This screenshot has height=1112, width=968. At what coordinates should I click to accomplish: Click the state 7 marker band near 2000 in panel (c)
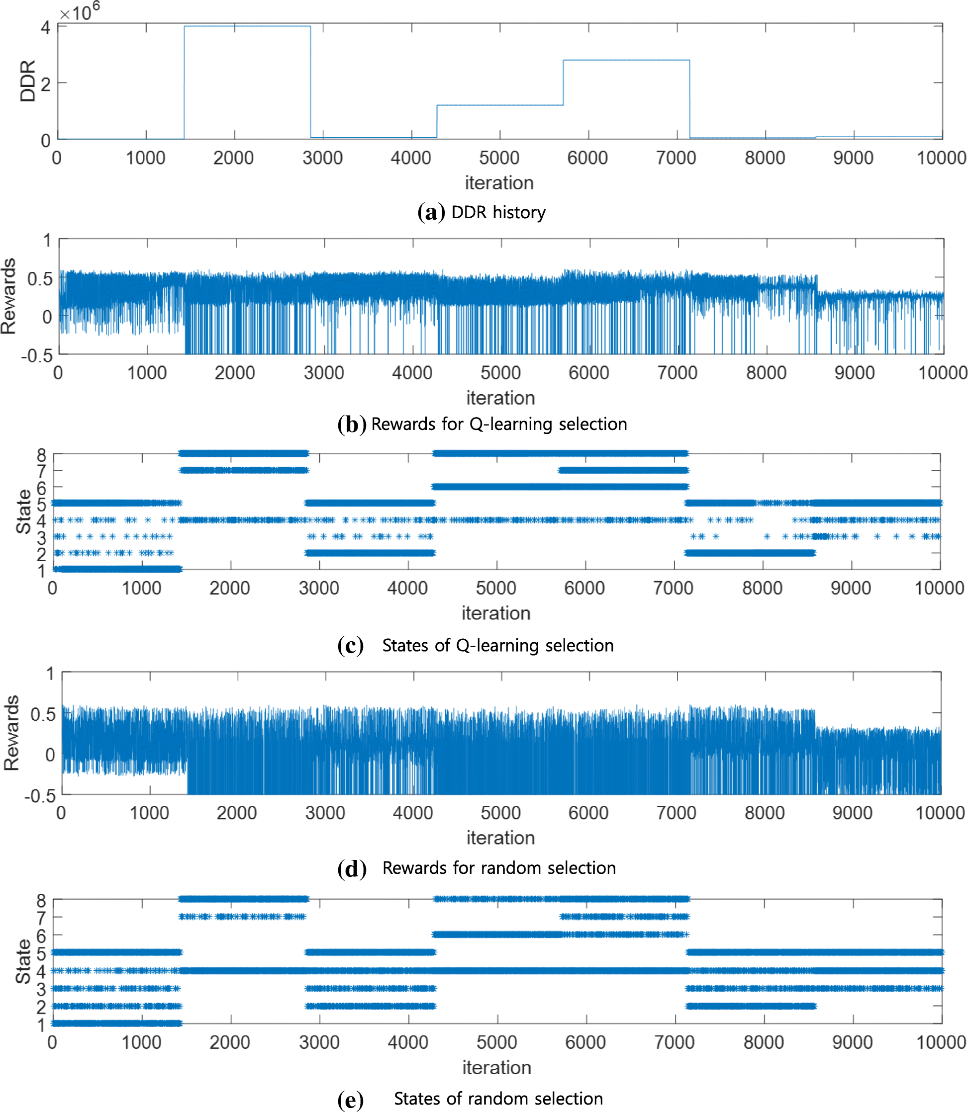(x=244, y=470)
